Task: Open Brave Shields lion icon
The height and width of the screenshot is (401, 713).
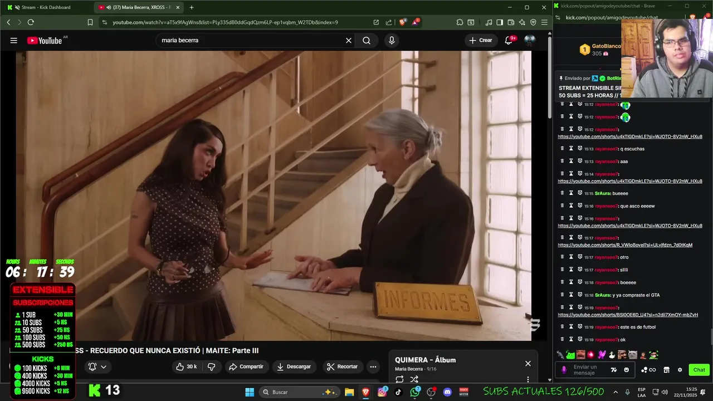Action: (x=403, y=22)
